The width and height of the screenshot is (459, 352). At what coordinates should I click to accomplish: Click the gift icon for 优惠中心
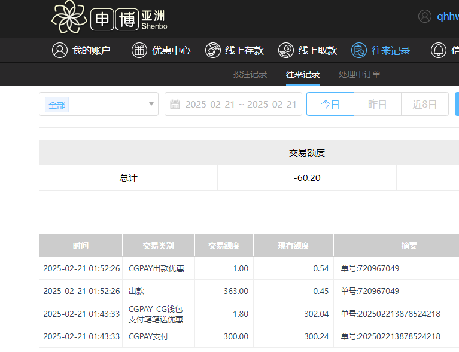click(139, 50)
